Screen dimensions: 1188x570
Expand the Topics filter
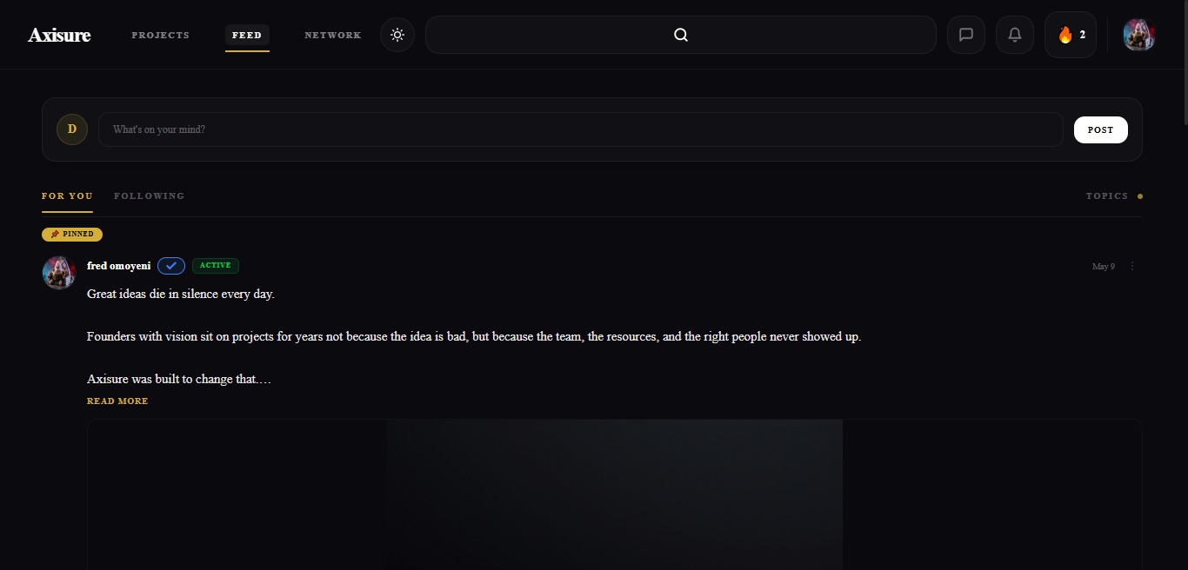pyautogui.click(x=1114, y=196)
